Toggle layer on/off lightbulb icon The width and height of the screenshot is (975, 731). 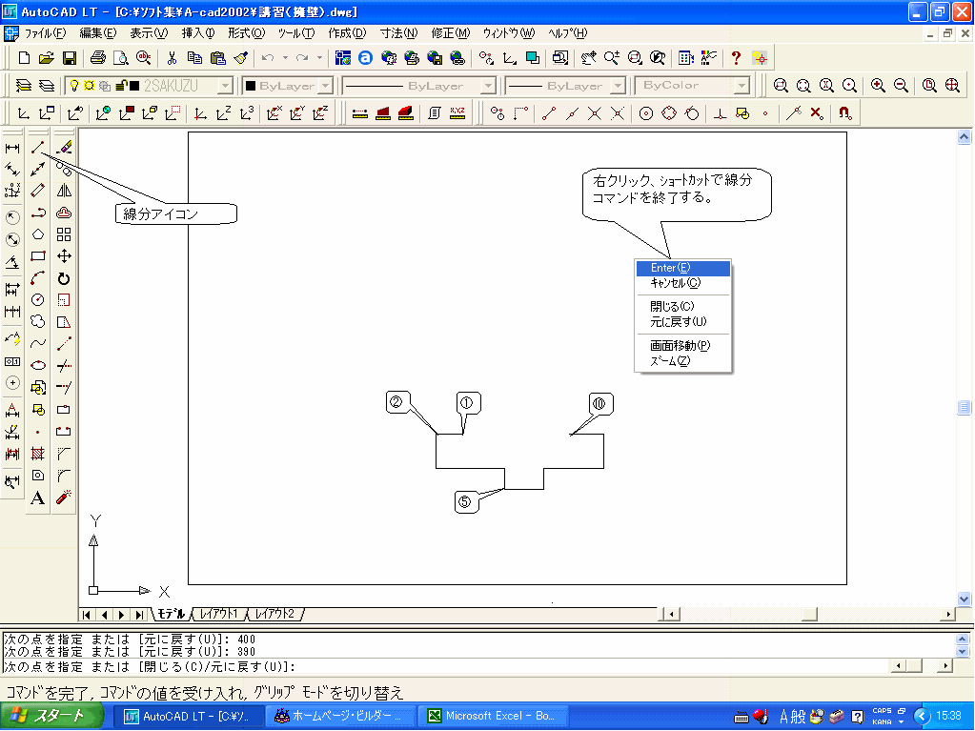click(74, 85)
